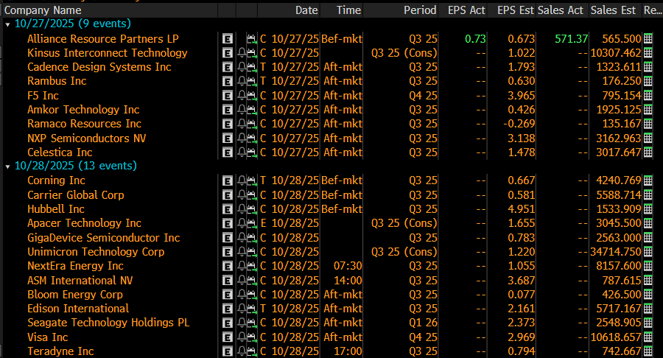Click the alert bell for Kinsus Interconnect Technology
This screenshot has width=663, height=358.
(x=242, y=53)
